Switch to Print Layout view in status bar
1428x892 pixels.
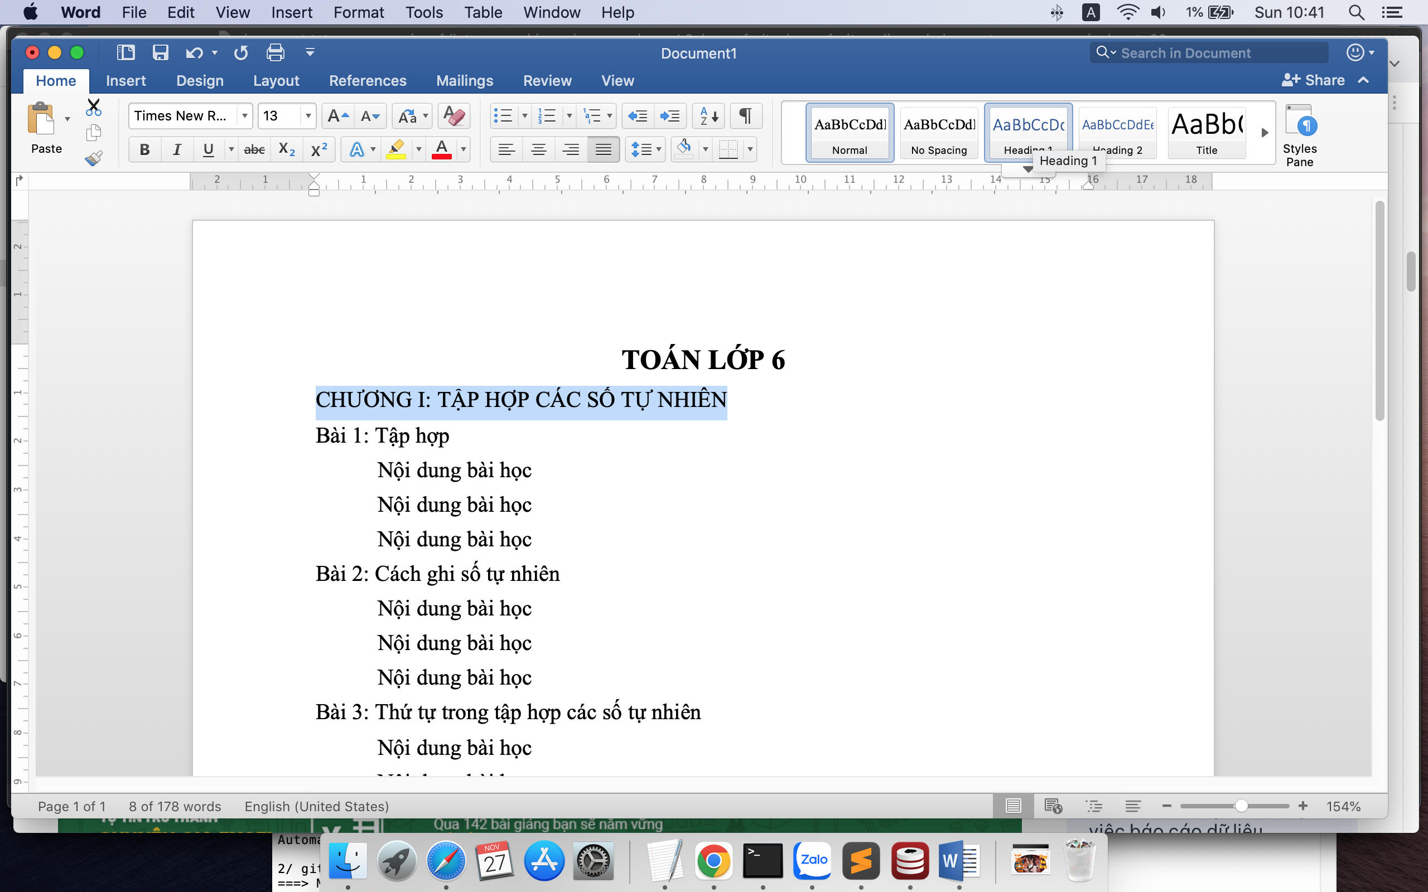coord(1013,806)
